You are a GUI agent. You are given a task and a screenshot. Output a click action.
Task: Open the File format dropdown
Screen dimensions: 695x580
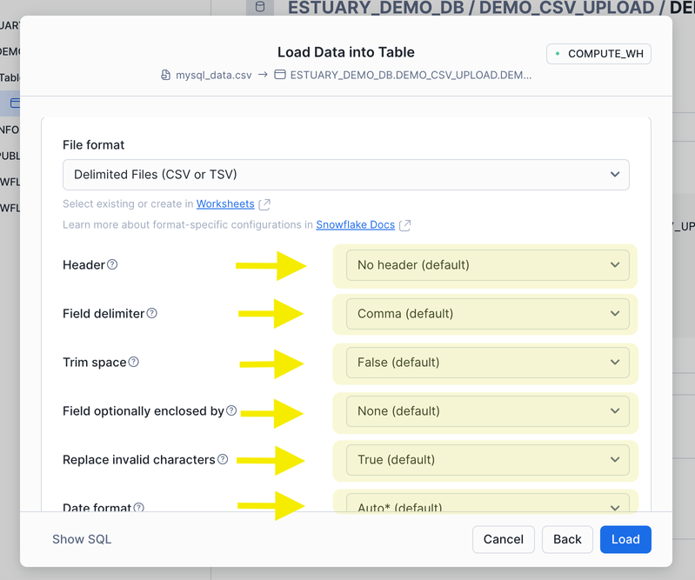[x=345, y=175]
